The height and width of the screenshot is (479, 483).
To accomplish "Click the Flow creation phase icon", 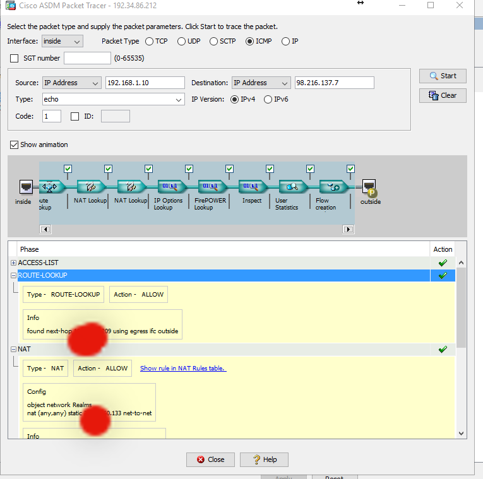I will (333, 187).
